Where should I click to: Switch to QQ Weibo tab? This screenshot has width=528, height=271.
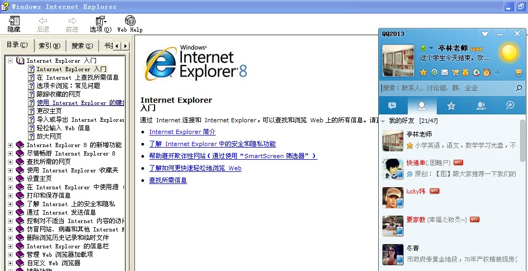tap(510, 105)
